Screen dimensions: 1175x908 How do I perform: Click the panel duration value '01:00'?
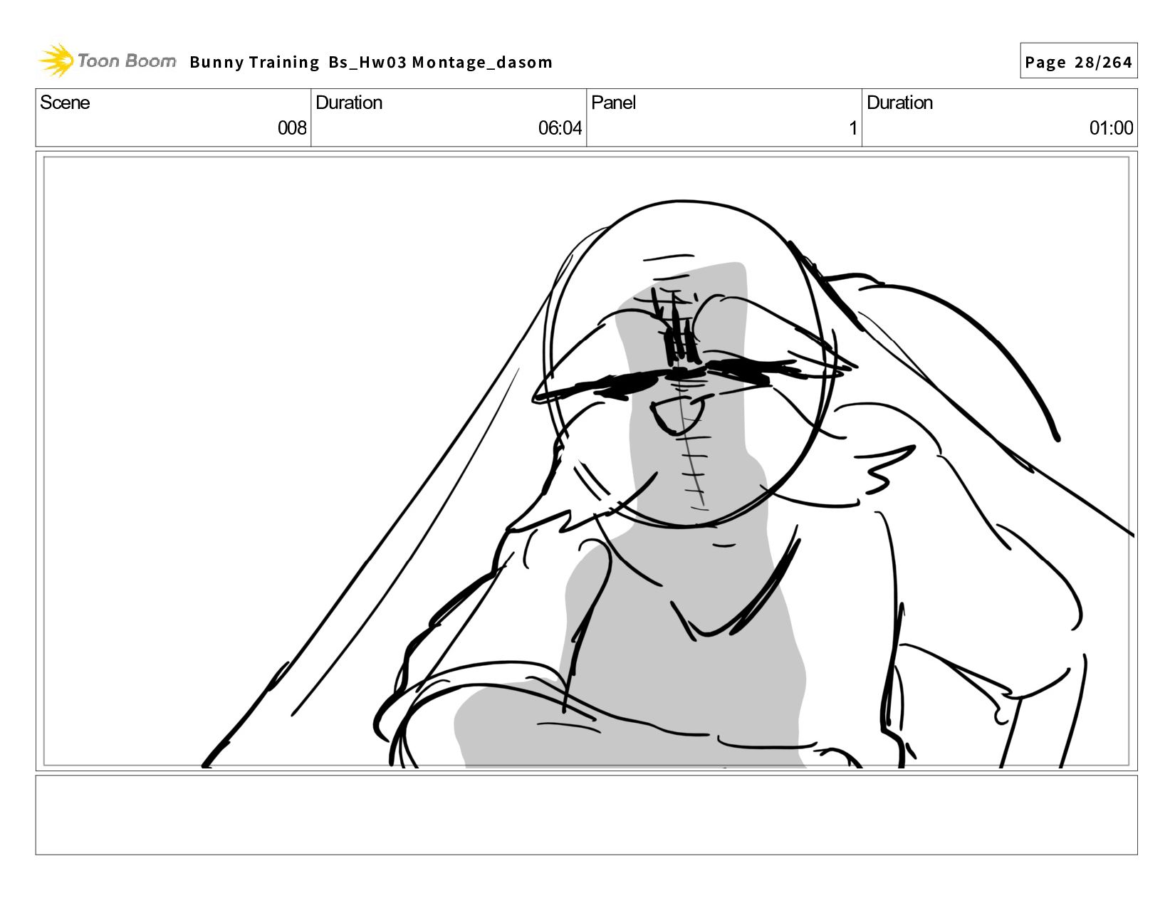(1111, 128)
